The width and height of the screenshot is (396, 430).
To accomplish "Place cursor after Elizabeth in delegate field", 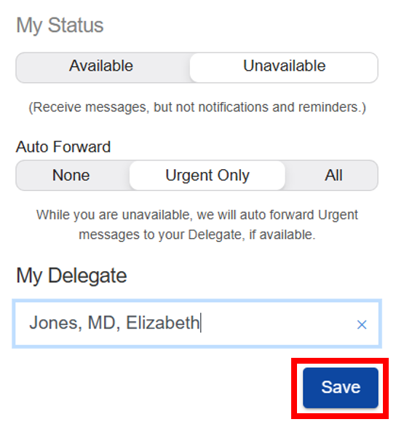I will [201, 322].
